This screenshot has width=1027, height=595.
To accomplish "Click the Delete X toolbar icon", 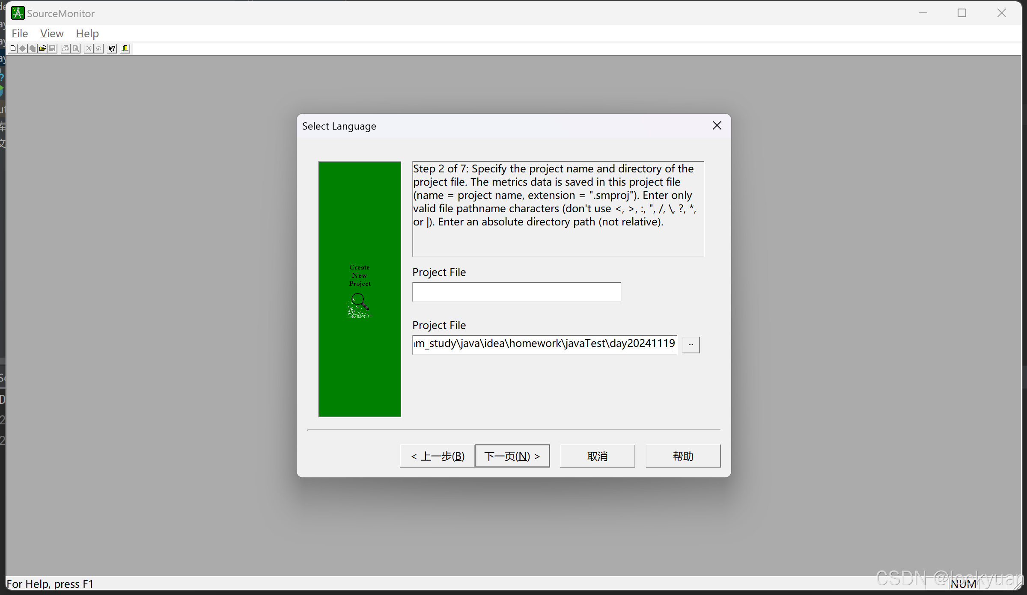I will [89, 48].
